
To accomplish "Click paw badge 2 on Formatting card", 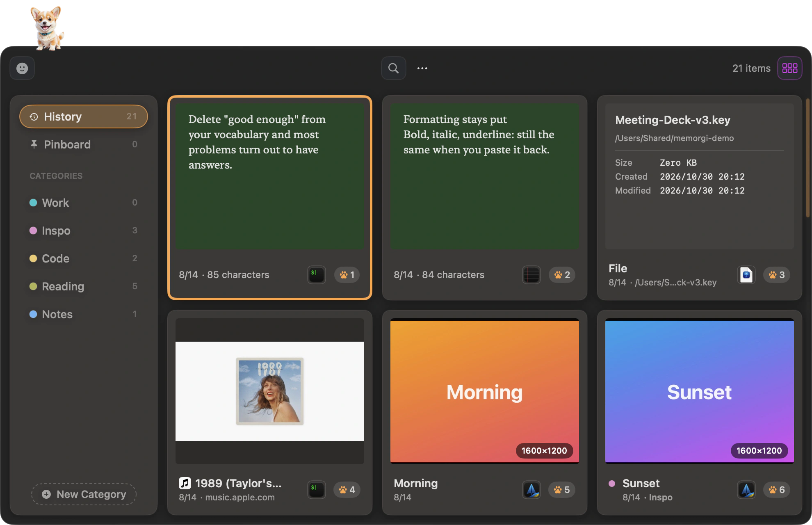I will click(x=562, y=275).
